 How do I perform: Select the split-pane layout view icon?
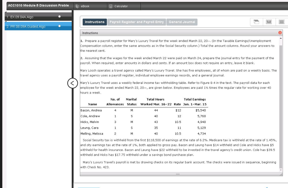click(x=269, y=22)
